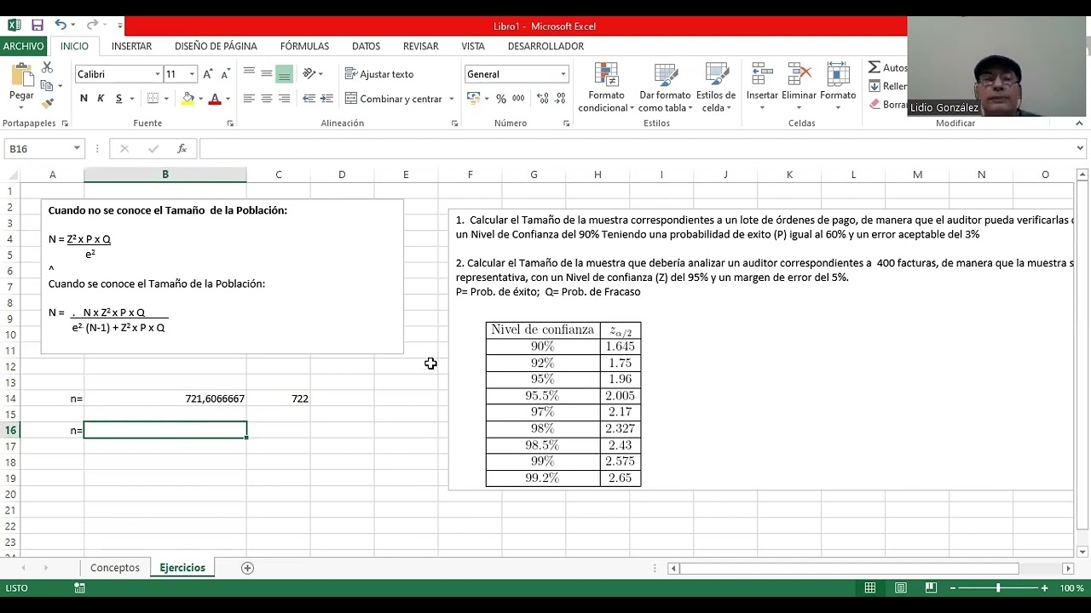This screenshot has height=613, width=1091.
Task: Click Ajustar texto wrap button
Action: pos(379,74)
